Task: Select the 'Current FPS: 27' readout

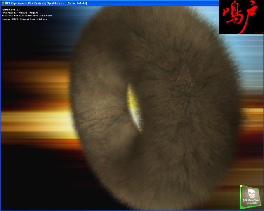Action: pyautogui.click(x=11, y=9)
